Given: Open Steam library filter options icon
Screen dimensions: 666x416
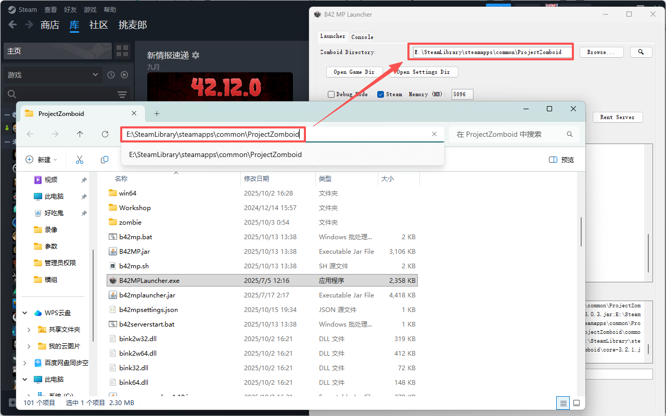Looking at the screenshot, I should tap(122, 94).
